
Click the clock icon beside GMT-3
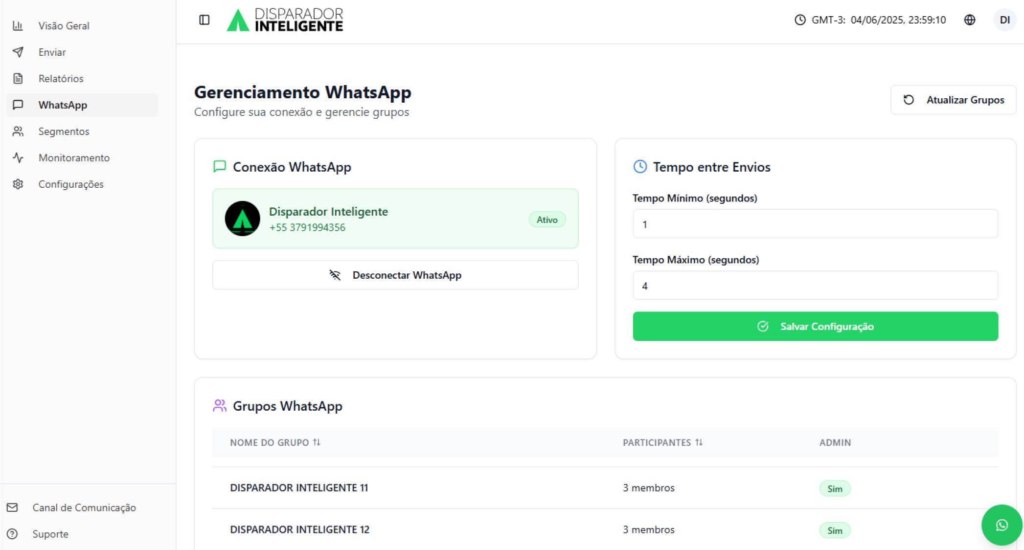click(x=800, y=20)
